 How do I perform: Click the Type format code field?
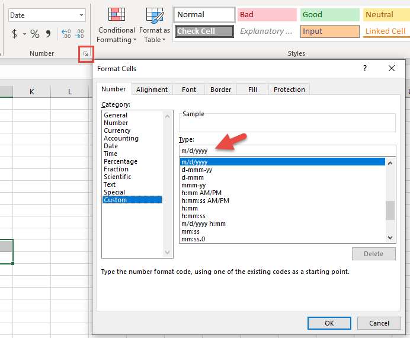click(287, 151)
